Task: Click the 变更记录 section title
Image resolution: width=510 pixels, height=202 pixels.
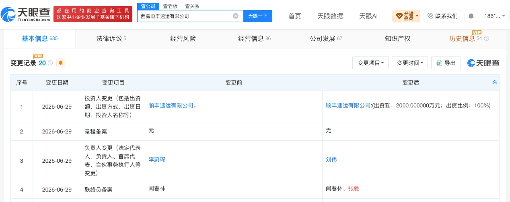Action: pos(23,63)
